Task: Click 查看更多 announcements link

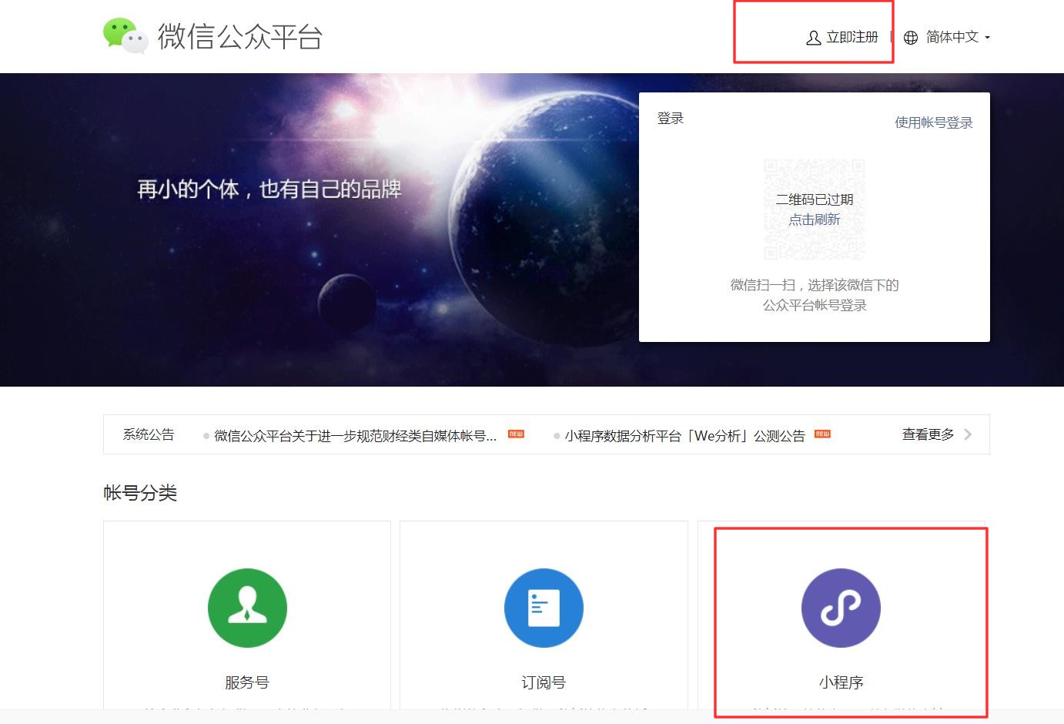Action: (x=928, y=434)
